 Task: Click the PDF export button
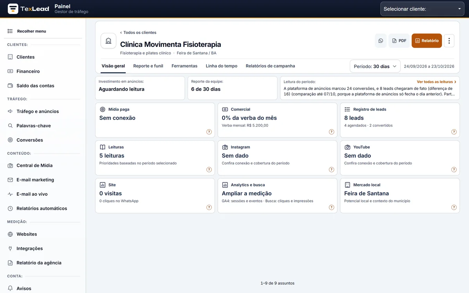399,41
